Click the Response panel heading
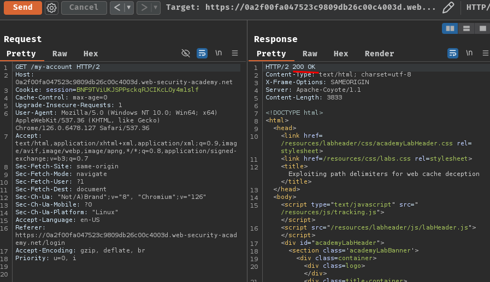Image resolution: width=490 pixels, height=282 pixels. 276,39
